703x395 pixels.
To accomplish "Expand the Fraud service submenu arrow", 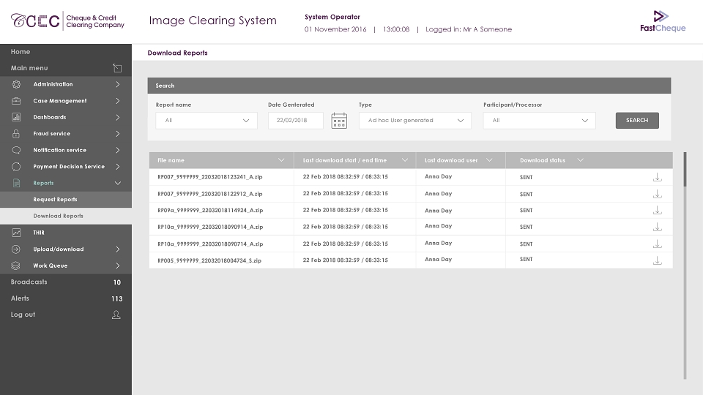I will tap(117, 133).
